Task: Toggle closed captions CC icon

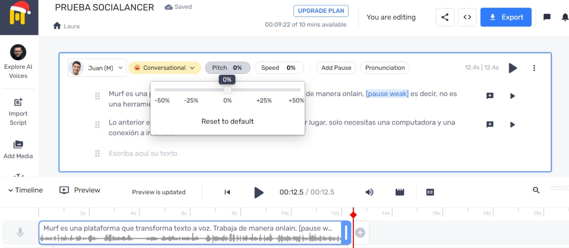Action: coord(430,192)
